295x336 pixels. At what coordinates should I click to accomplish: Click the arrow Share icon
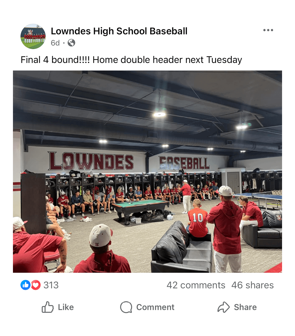point(223,307)
